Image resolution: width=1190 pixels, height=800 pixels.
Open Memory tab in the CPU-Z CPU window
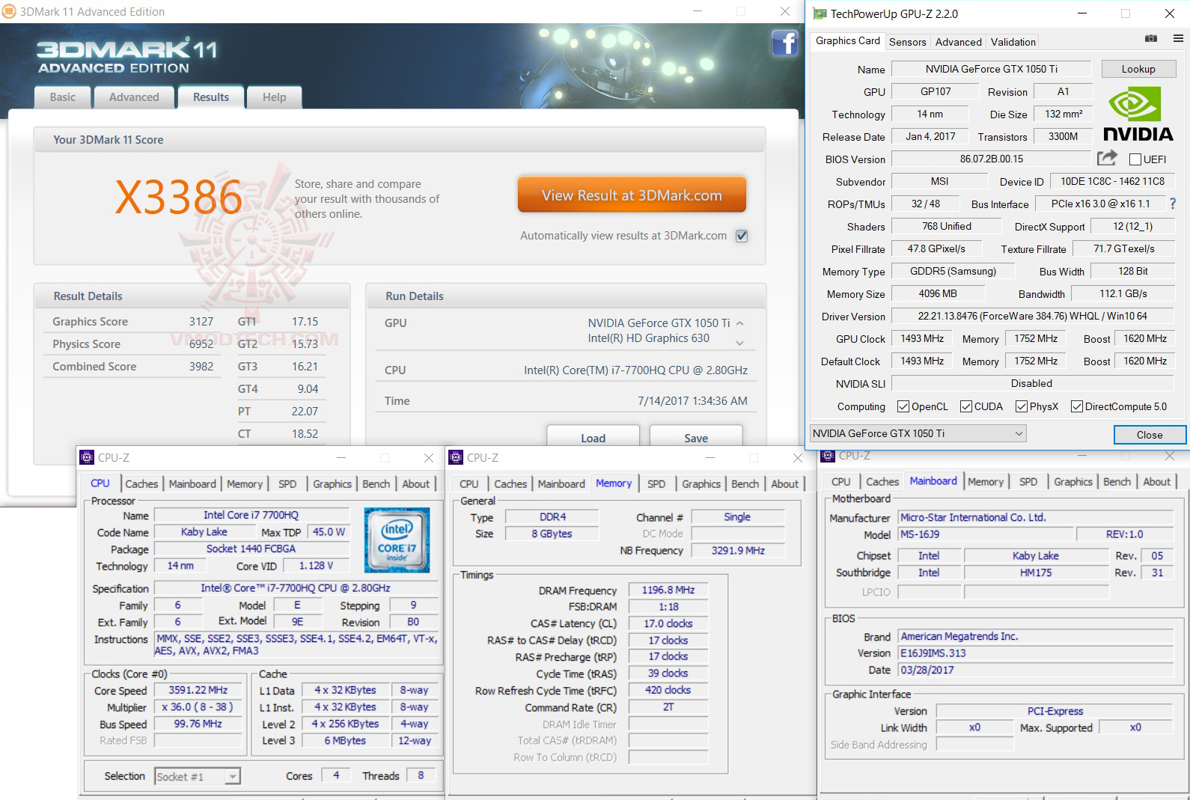point(244,484)
